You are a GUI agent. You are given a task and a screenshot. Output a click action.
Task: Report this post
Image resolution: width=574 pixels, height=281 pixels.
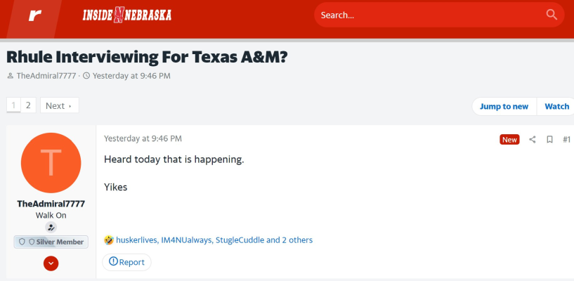tap(126, 262)
